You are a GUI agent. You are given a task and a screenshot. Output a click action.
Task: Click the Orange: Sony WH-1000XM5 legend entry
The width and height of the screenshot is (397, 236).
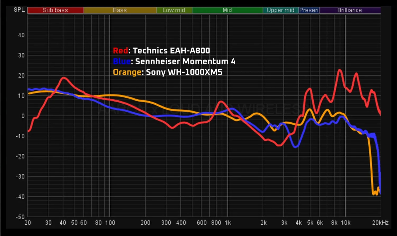168,72
